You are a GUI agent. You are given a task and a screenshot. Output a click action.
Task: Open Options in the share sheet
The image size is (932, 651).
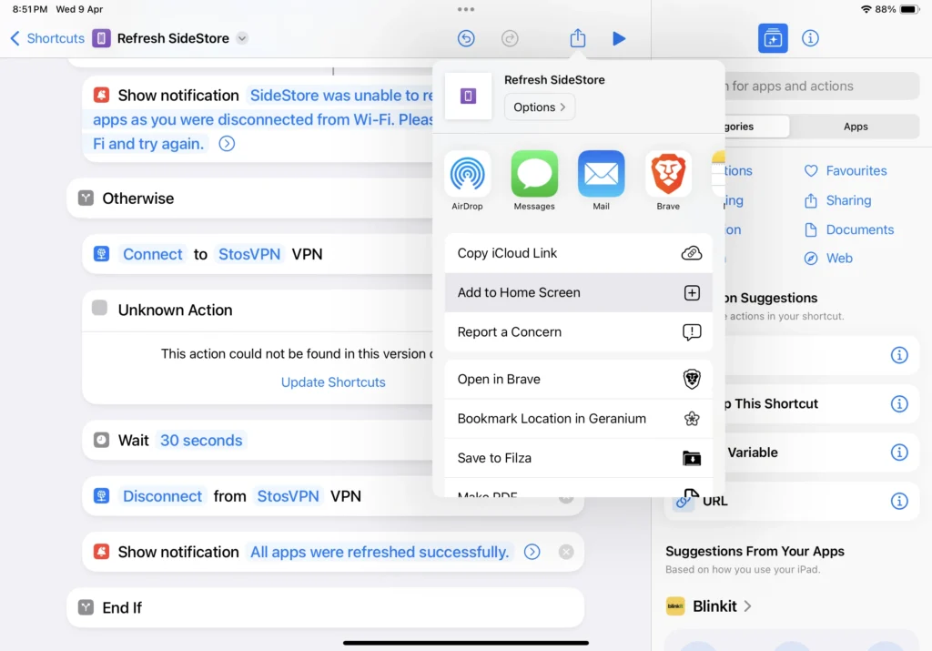tap(539, 107)
